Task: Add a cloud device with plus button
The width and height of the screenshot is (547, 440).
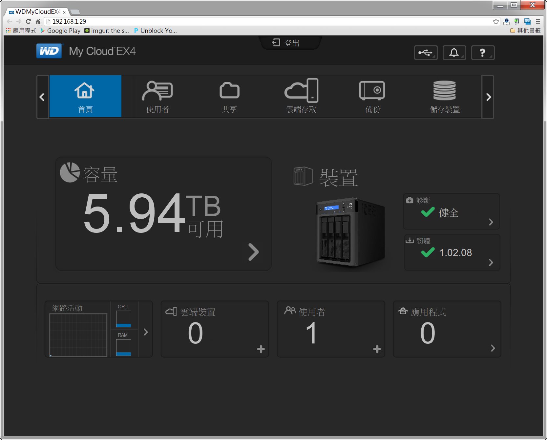Action: (261, 349)
